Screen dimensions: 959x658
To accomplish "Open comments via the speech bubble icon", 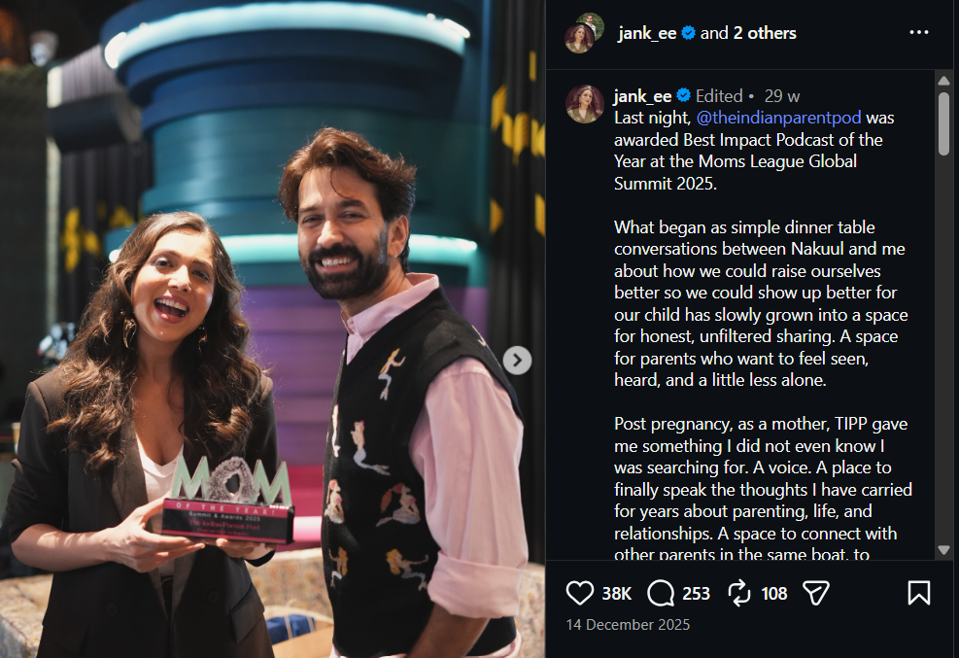I will pyautogui.click(x=661, y=593).
